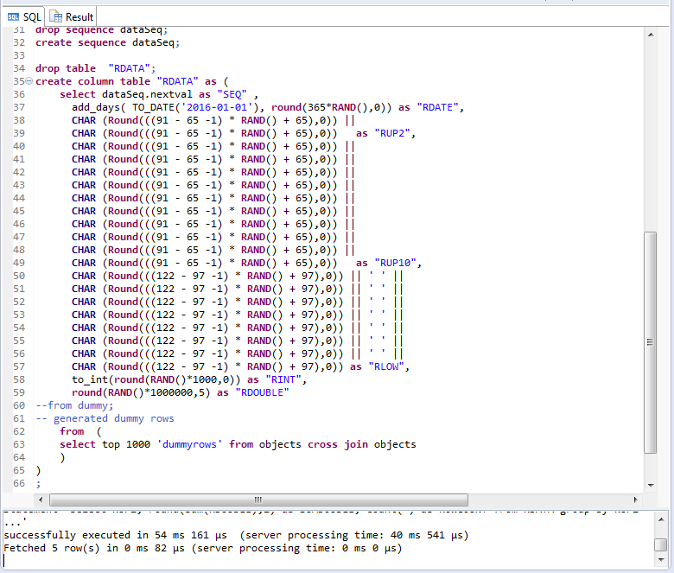Click the 'to_int' function on line 58
This screenshot has height=573, width=674.
[x=89, y=379]
